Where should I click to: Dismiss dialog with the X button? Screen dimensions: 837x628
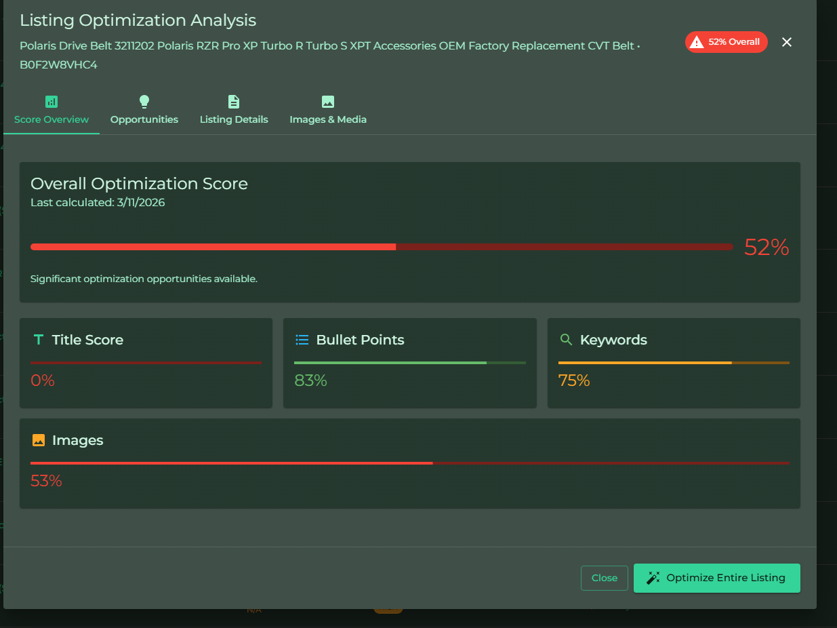tap(786, 42)
